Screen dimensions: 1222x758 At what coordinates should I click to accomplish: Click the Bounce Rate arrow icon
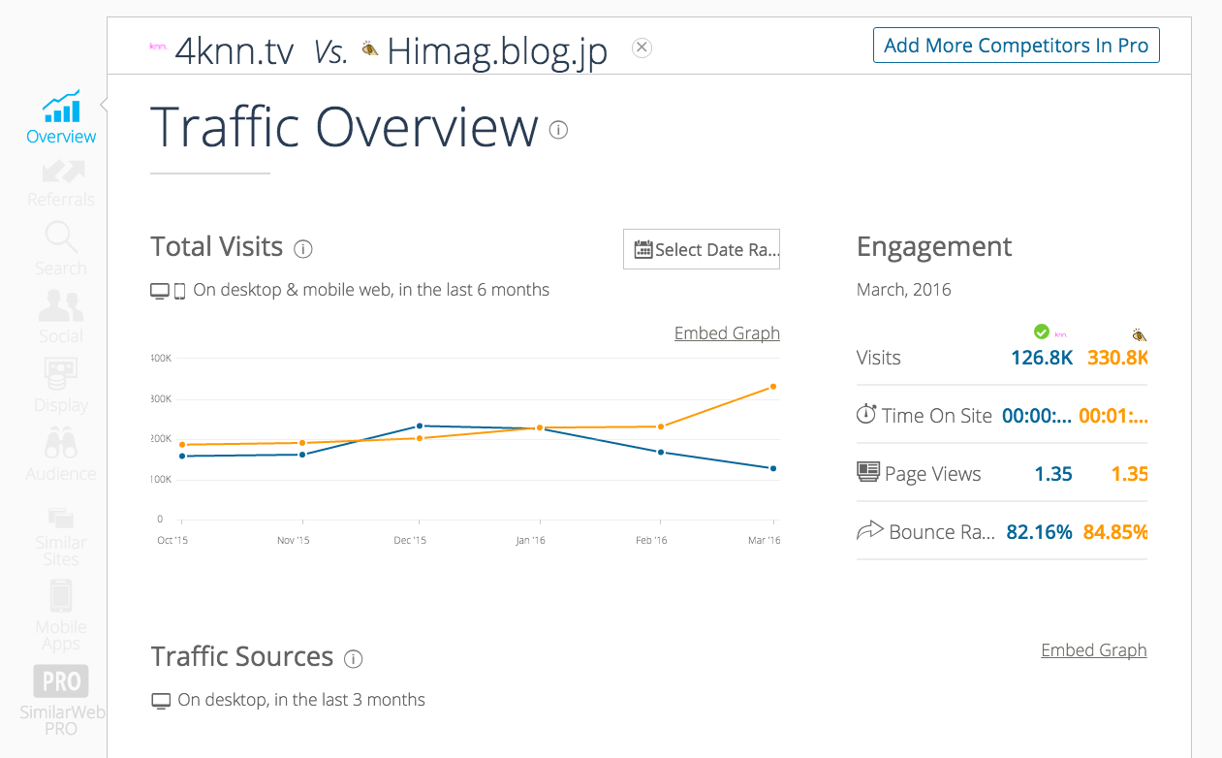[870, 530]
